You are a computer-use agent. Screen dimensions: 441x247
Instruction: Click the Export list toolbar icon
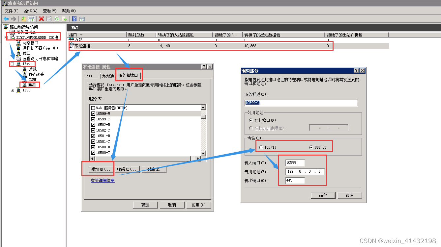64,19
